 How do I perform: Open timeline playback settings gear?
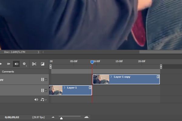click(24, 64)
